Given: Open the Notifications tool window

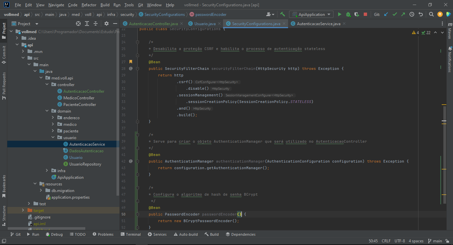Looking at the screenshot, I should coord(450,59).
